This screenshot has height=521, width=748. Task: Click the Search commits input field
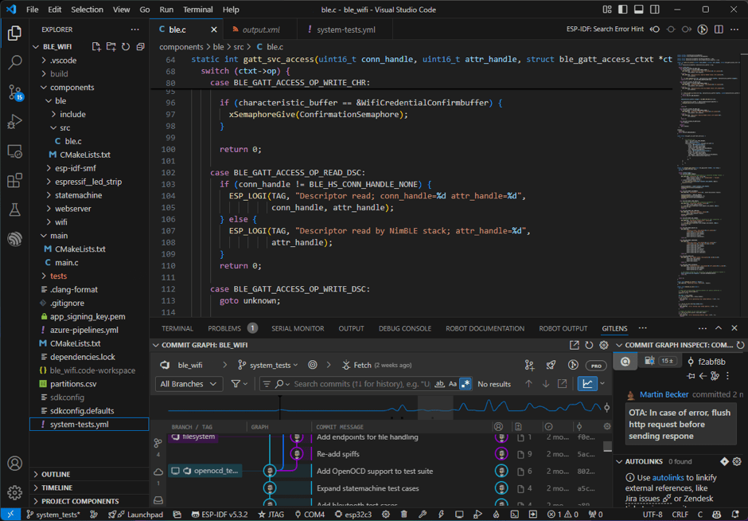click(361, 384)
